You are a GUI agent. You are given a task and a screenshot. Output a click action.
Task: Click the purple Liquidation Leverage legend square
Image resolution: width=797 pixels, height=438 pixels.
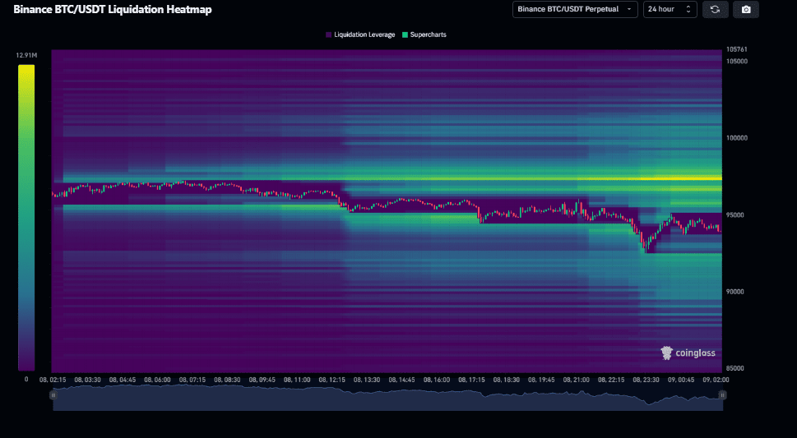pos(328,35)
